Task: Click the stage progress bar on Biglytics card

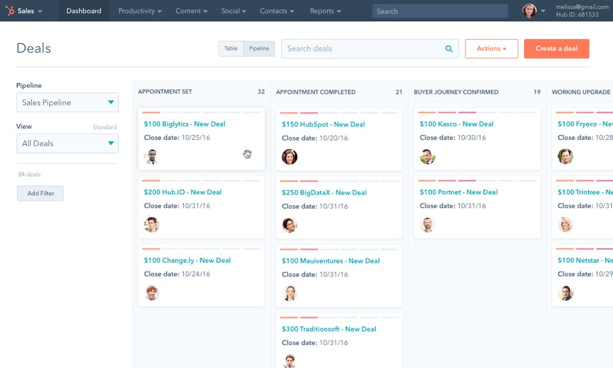Action: pos(201,113)
